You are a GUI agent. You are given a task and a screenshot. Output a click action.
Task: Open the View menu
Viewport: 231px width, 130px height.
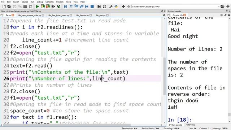pyautogui.click(x=75, y=2)
